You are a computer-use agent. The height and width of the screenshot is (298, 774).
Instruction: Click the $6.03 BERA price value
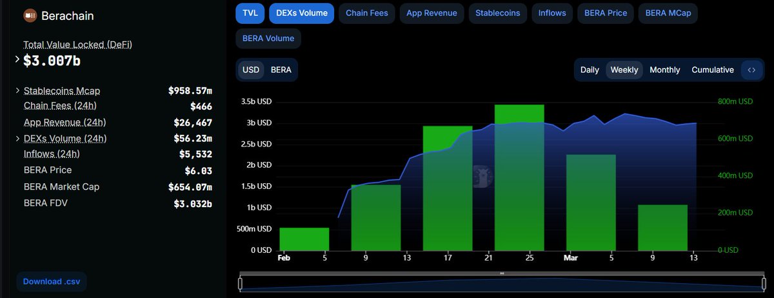(199, 170)
